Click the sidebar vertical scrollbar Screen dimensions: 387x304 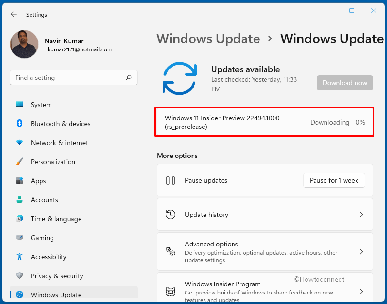point(143,193)
